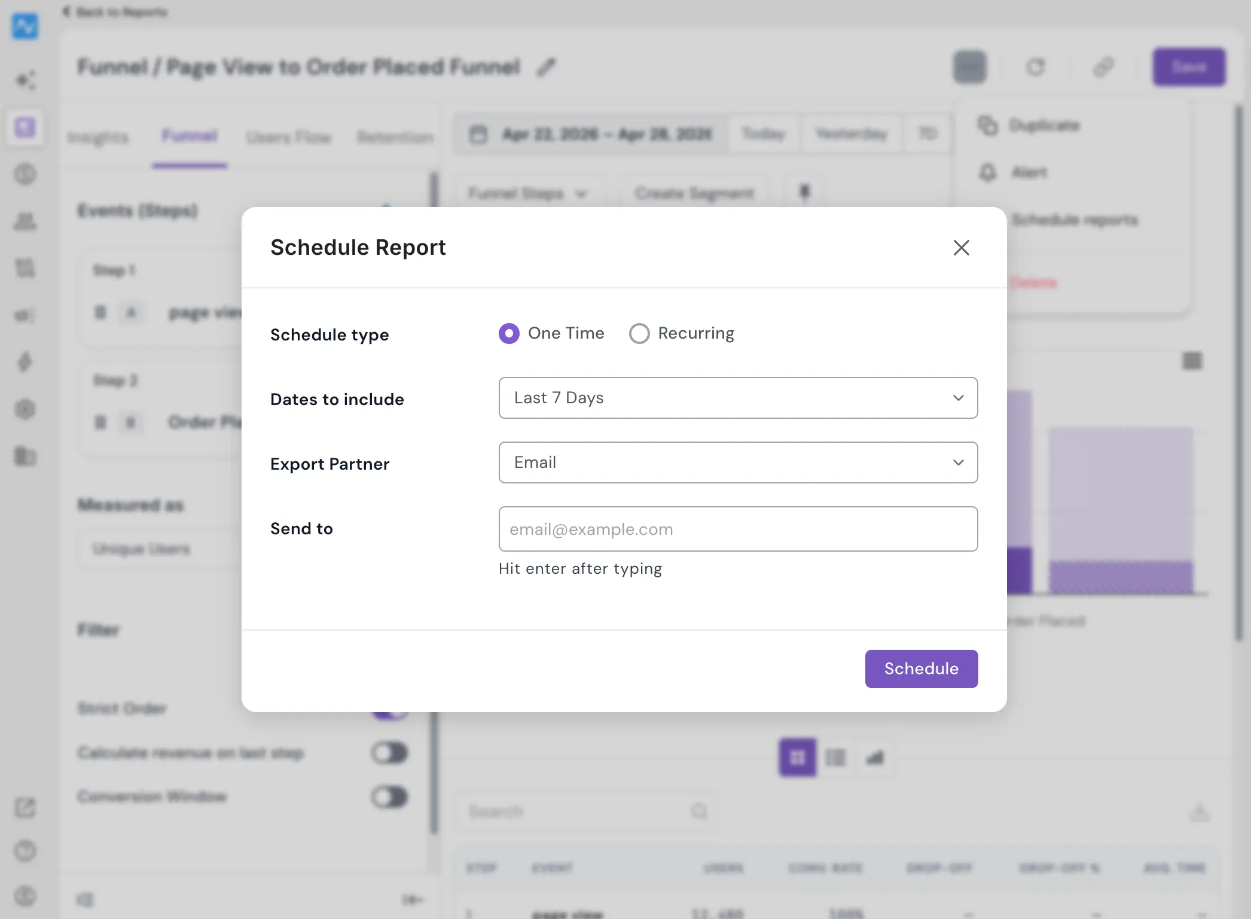Image resolution: width=1251 pixels, height=919 pixels.
Task: Close the Schedule Report dialog
Action: click(x=961, y=248)
